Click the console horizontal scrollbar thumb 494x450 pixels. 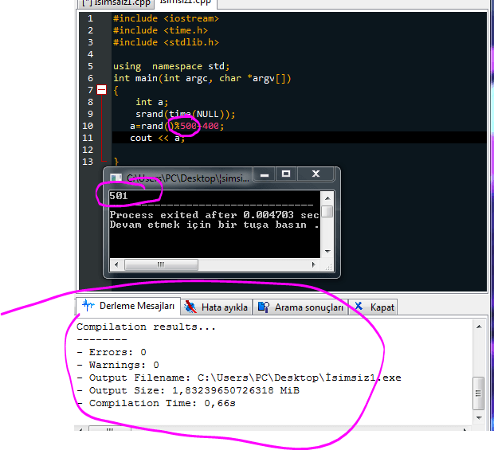click(161, 265)
